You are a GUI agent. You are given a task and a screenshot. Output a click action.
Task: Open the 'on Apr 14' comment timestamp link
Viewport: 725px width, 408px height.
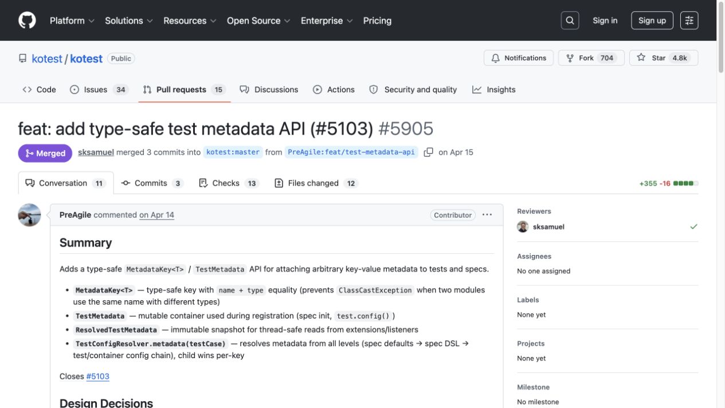pyautogui.click(x=156, y=215)
